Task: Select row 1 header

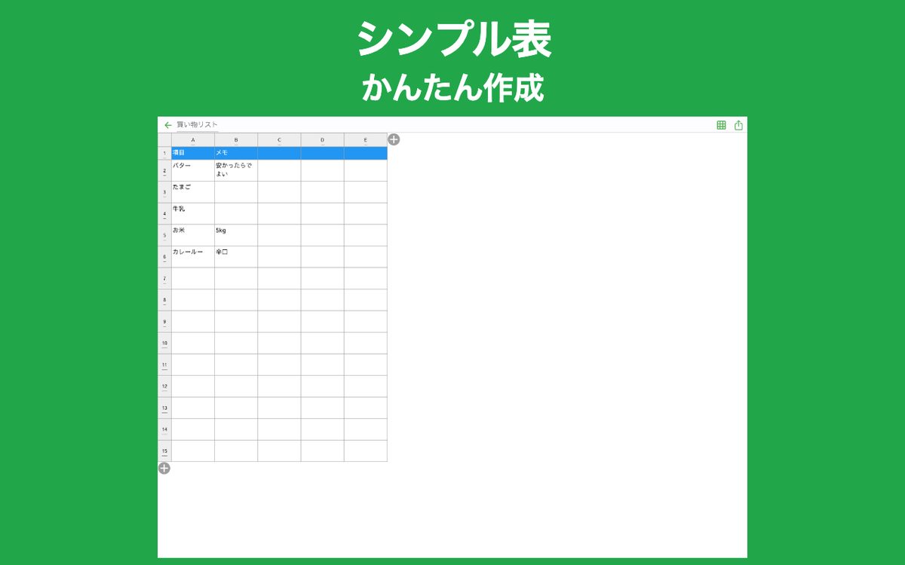Action: tap(164, 154)
